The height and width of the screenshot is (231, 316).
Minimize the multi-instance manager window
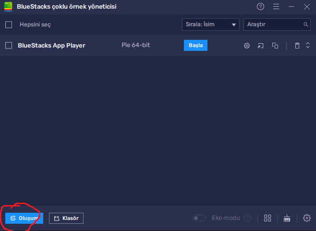(292, 7)
